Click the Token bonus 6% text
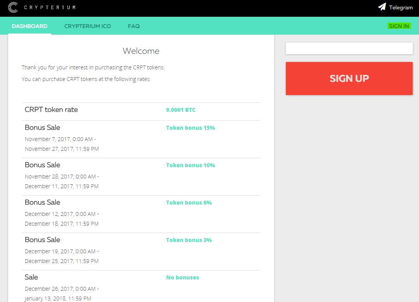Image resolution: width=419 pixels, height=302 pixels. pyautogui.click(x=189, y=203)
